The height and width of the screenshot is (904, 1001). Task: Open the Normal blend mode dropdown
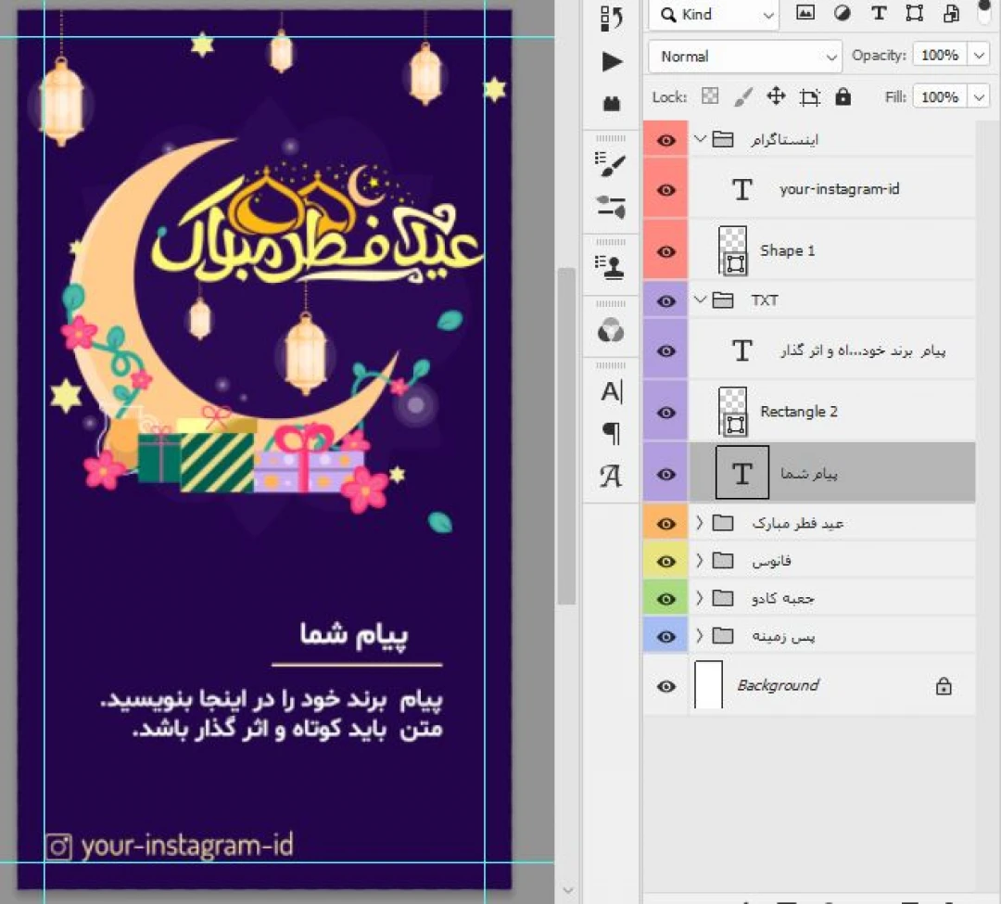pyautogui.click(x=744, y=57)
